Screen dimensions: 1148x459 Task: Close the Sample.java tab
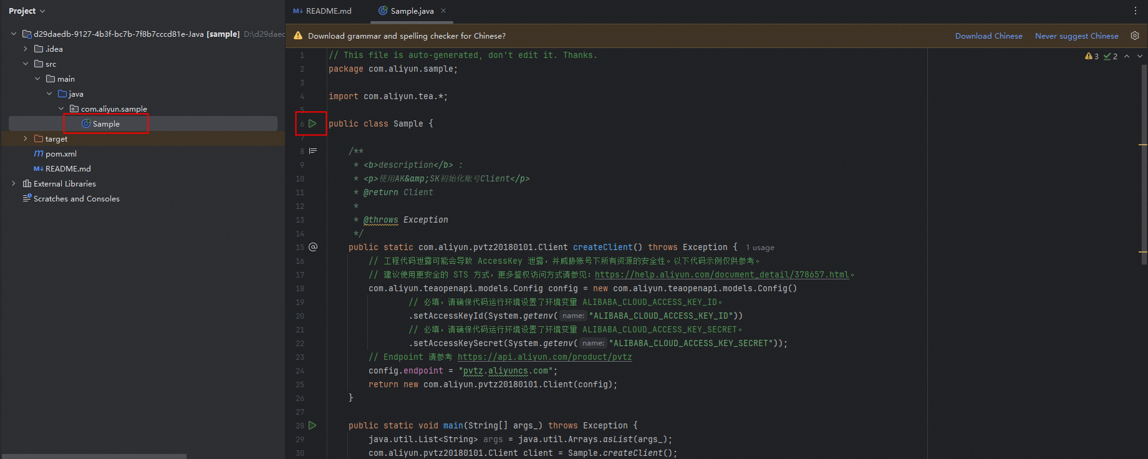tap(443, 11)
